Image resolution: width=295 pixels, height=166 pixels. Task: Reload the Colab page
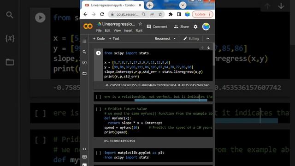point(102,14)
